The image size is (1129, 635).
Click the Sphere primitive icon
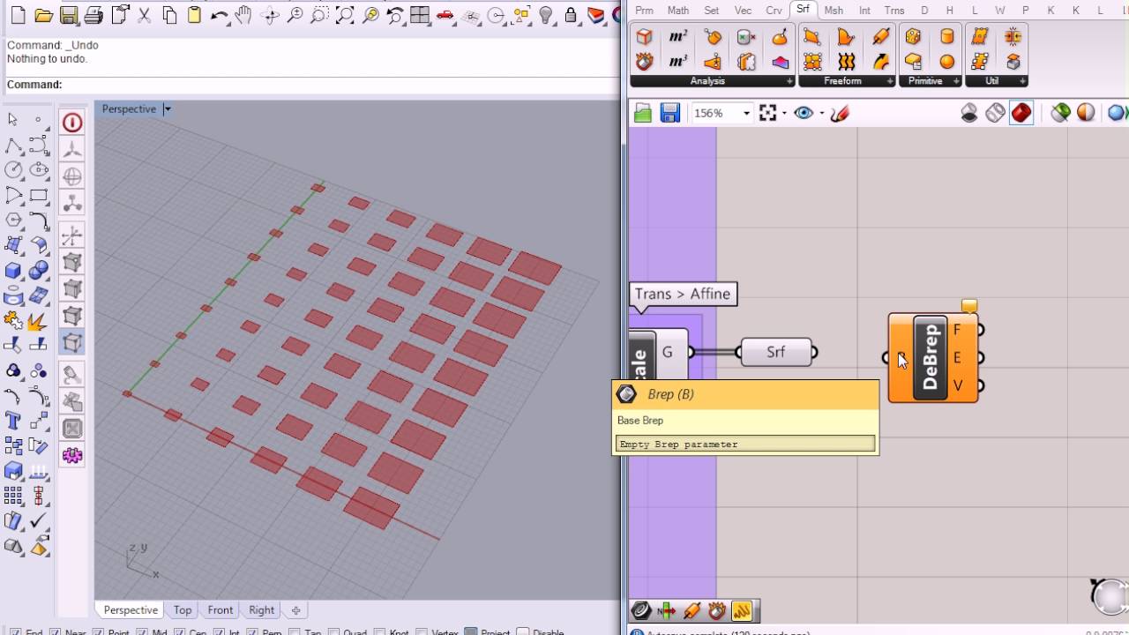click(946, 62)
